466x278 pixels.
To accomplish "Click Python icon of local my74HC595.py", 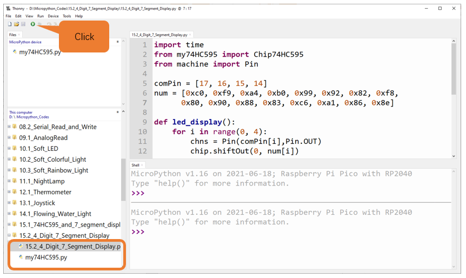I will click(21, 257).
